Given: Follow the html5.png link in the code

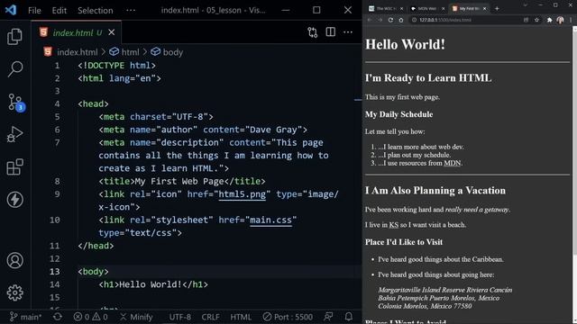Looking at the screenshot, I should click(243, 194).
